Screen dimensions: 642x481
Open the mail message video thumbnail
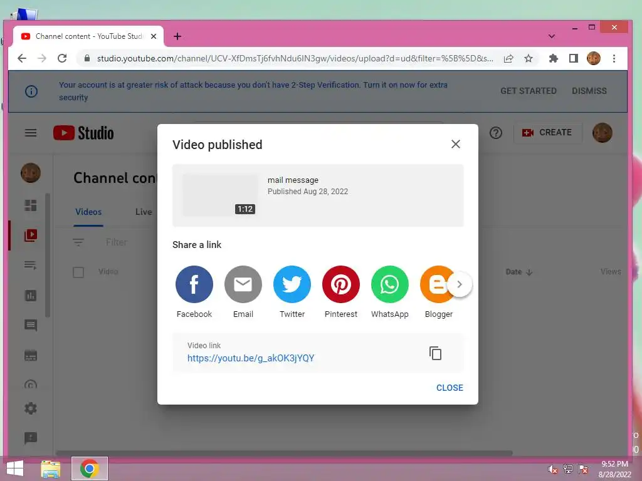click(220, 195)
